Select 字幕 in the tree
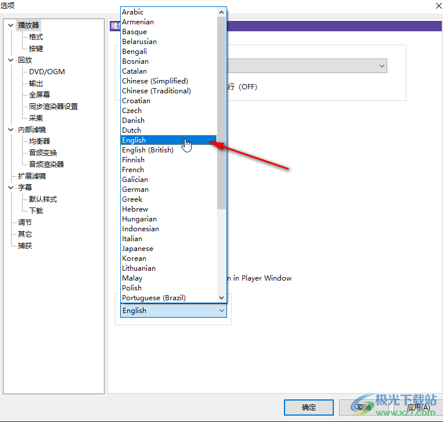Image resolution: width=443 pixels, height=422 pixels. [25, 188]
